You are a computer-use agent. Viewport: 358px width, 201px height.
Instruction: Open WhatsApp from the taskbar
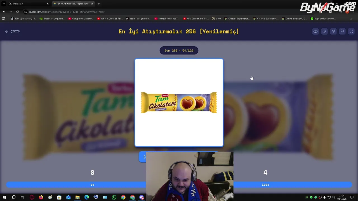(114, 197)
